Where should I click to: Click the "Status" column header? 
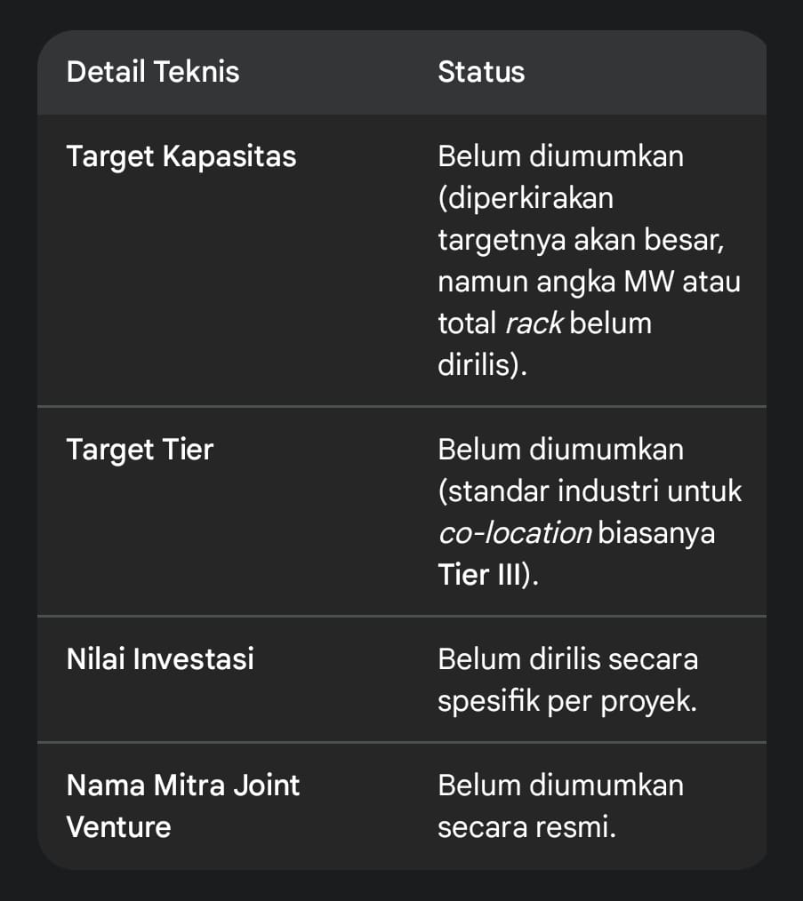pos(481,72)
